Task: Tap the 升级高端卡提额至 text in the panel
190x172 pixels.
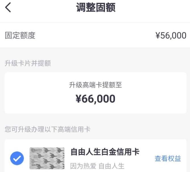Action: pyautogui.click(x=96, y=85)
